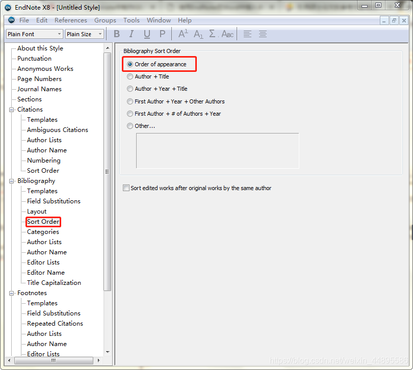Open Numbering under Citations
The height and width of the screenshot is (370, 413).
click(x=44, y=161)
